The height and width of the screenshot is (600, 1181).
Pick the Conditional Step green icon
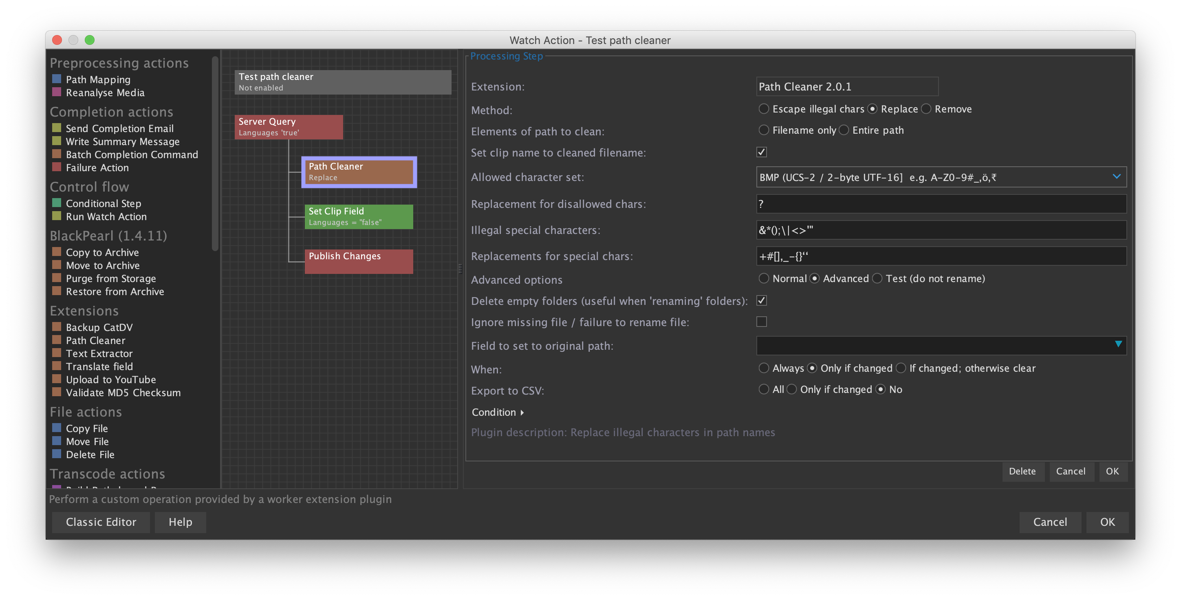coord(57,202)
